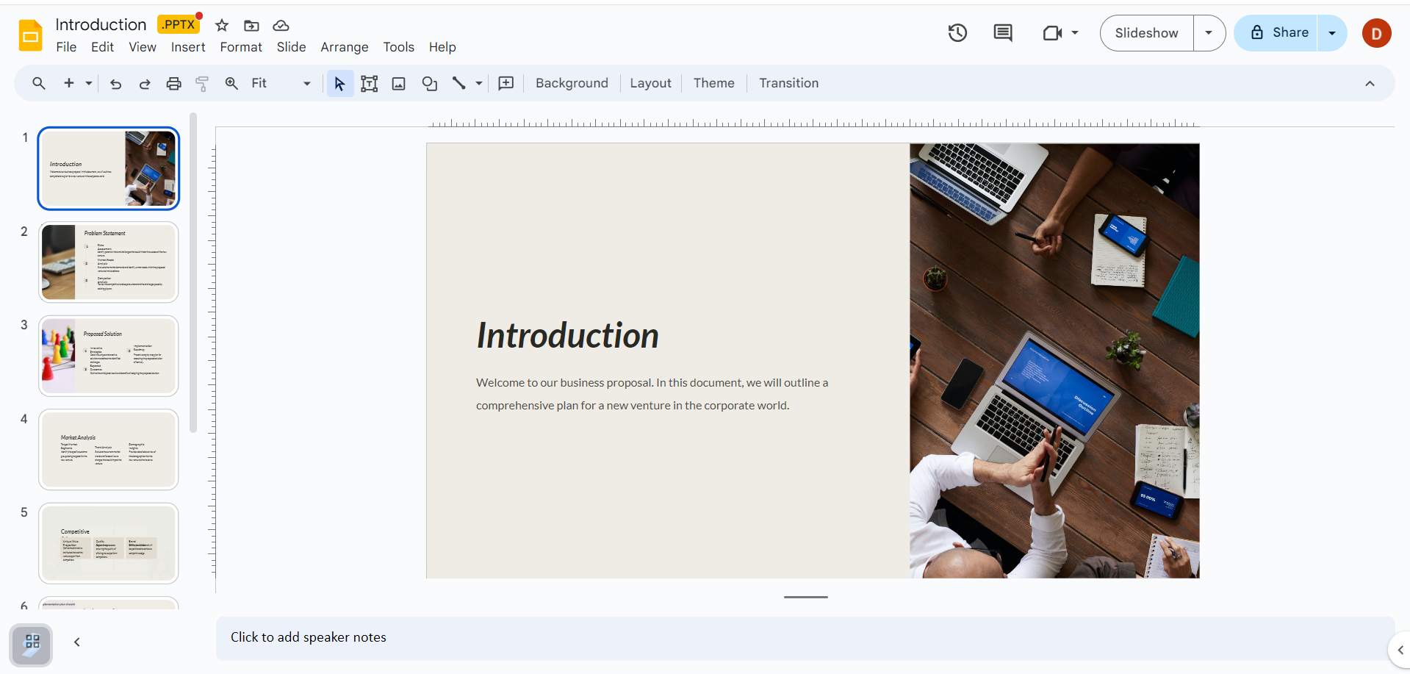Click the Welcome paragraph on the slide
This screenshot has width=1410, height=674.
point(652,394)
